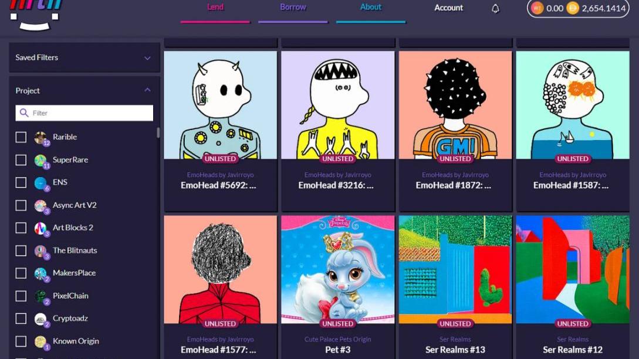Open the Lend tab
The height and width of the screenshot is (359, 639).
click(x=215, y=7)
